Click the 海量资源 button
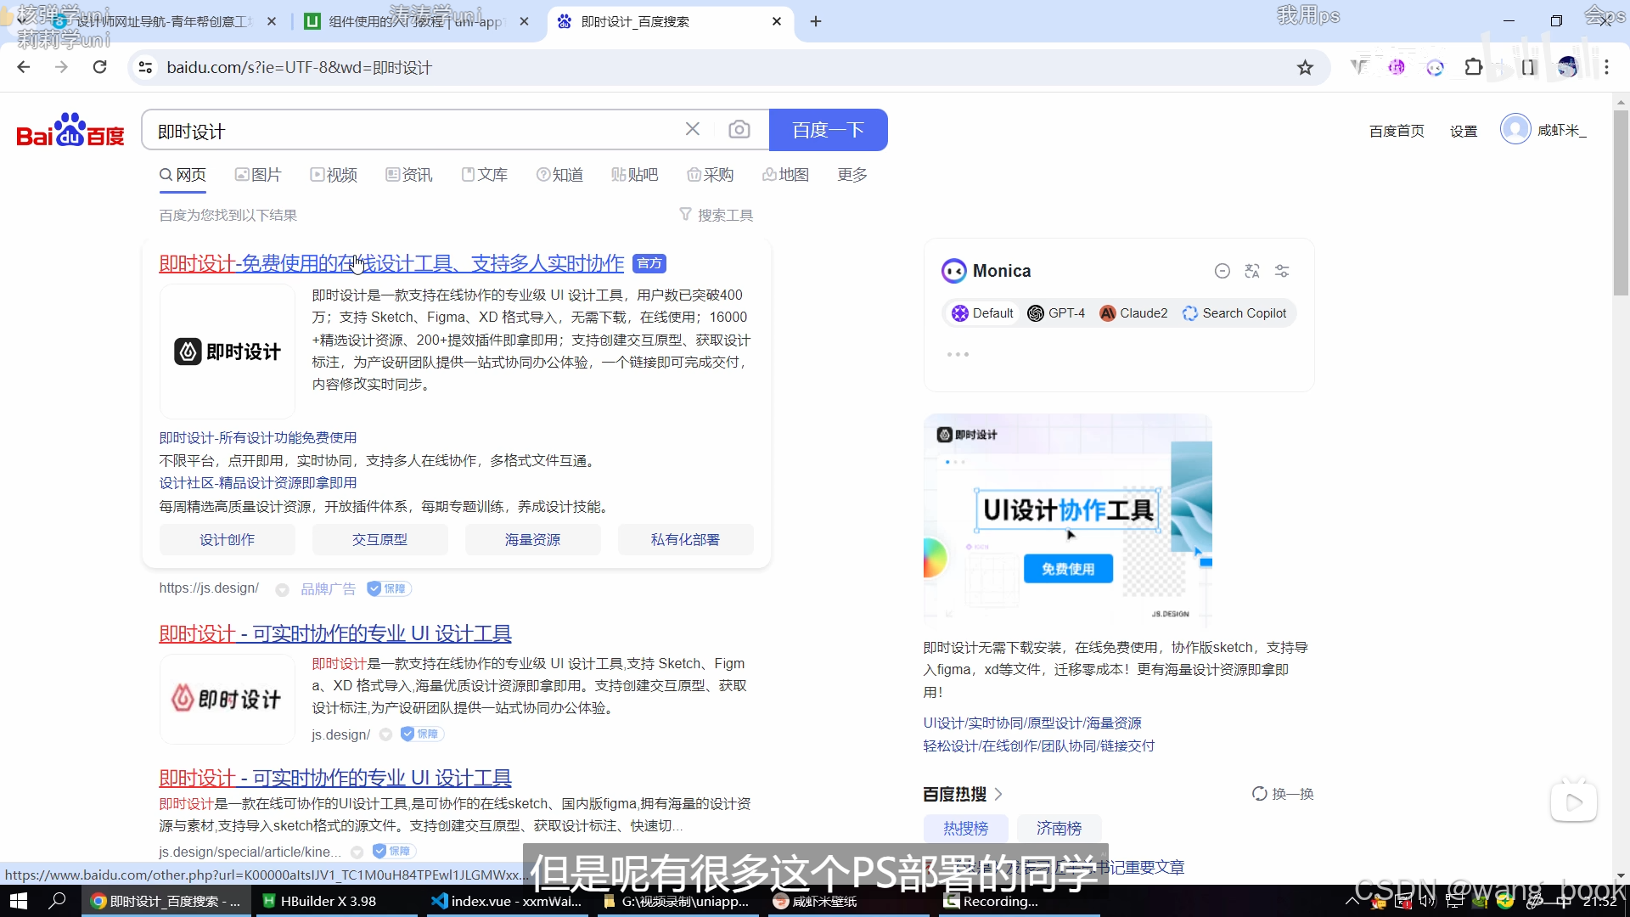This screenshot has height=917, width=1630. coord(532,539)
